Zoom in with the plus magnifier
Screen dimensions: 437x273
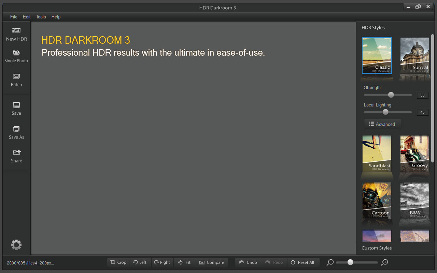(385, 262)
